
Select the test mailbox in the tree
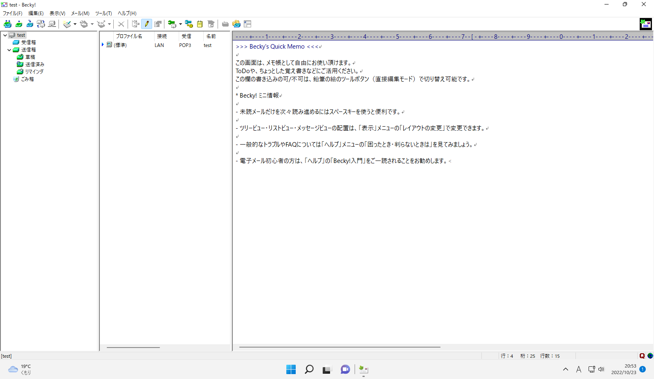tap(21, 35)
